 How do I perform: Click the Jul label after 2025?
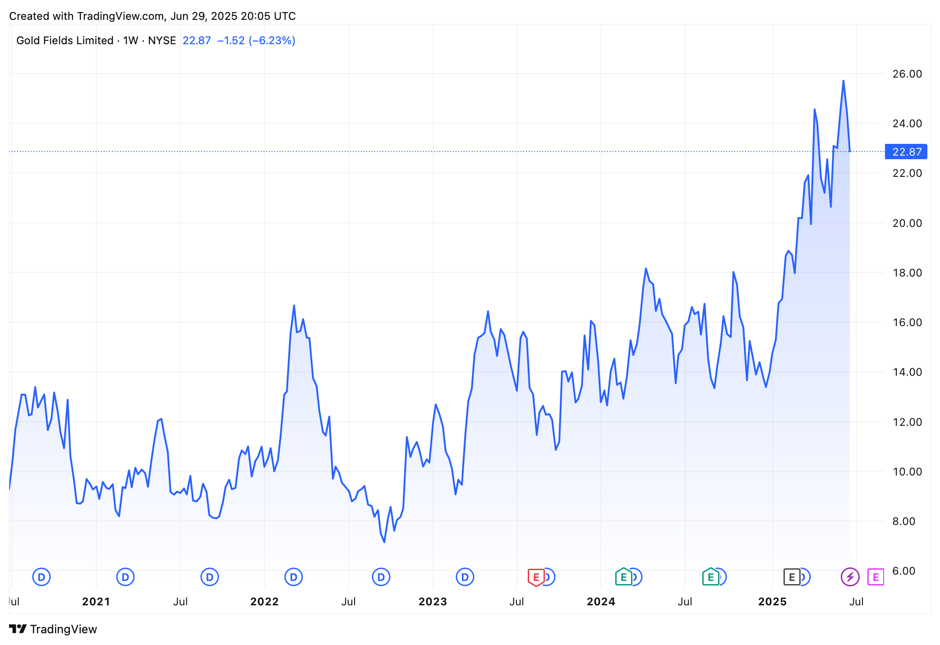(x=857, y=601)
